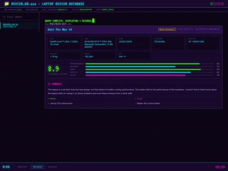Image resolution: width=228 pixels, height=171 pixels.
Task: Click the VALUE score bar
Action: tap(149, 75)
